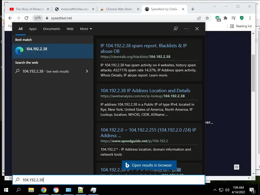Open the shield browser icon on taskbar
The image size is (260, 195).
pyautogui.click(x=56, y=190)
